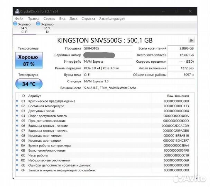Open the Вид menu
210x187 pixels.
click(x=62, y=18)
